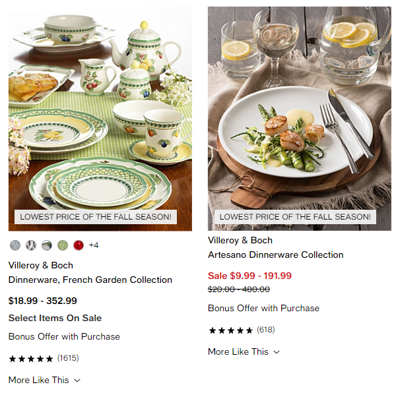Screen dimensions: 398x393
Task: Expand More Like This under Artesano
Action: click(244, 351)
